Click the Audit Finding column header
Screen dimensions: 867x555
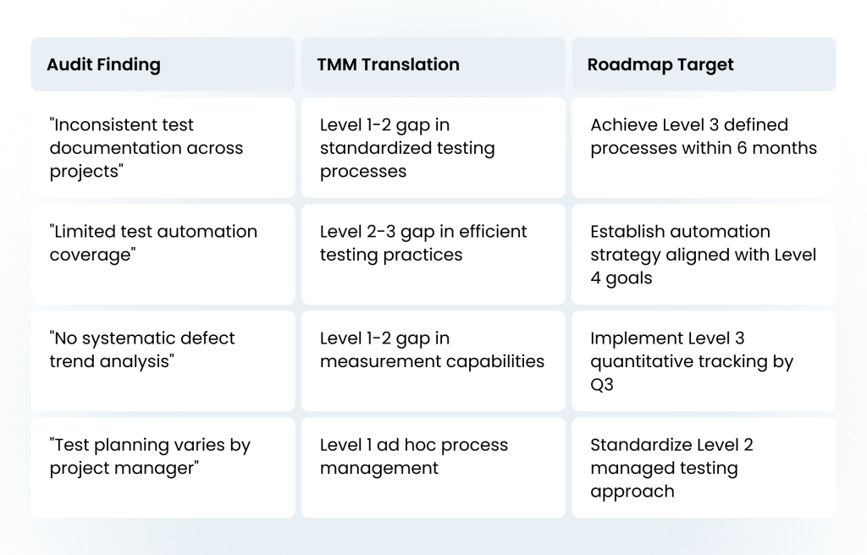tap(163, 64)
